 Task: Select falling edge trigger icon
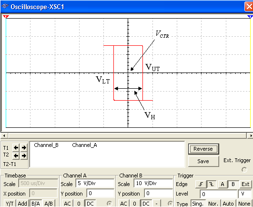point(212,184)
